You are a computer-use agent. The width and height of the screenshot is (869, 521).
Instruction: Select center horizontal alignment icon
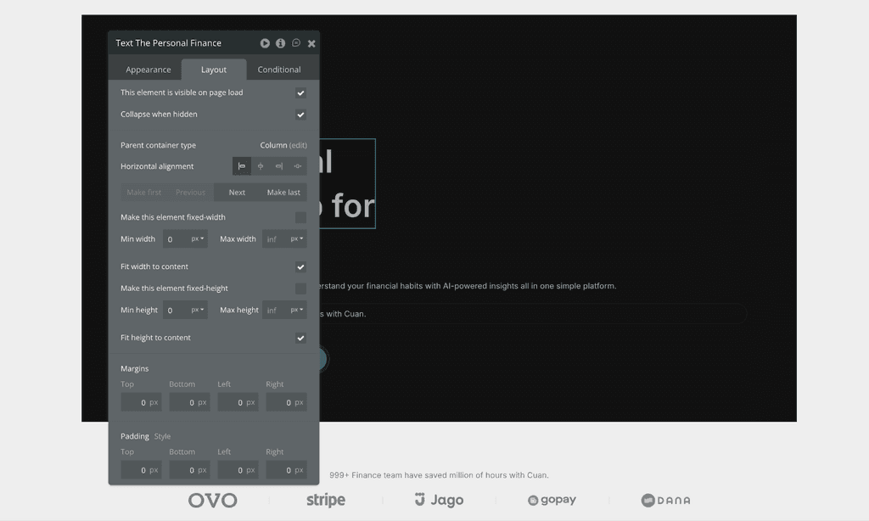(261, 166)
